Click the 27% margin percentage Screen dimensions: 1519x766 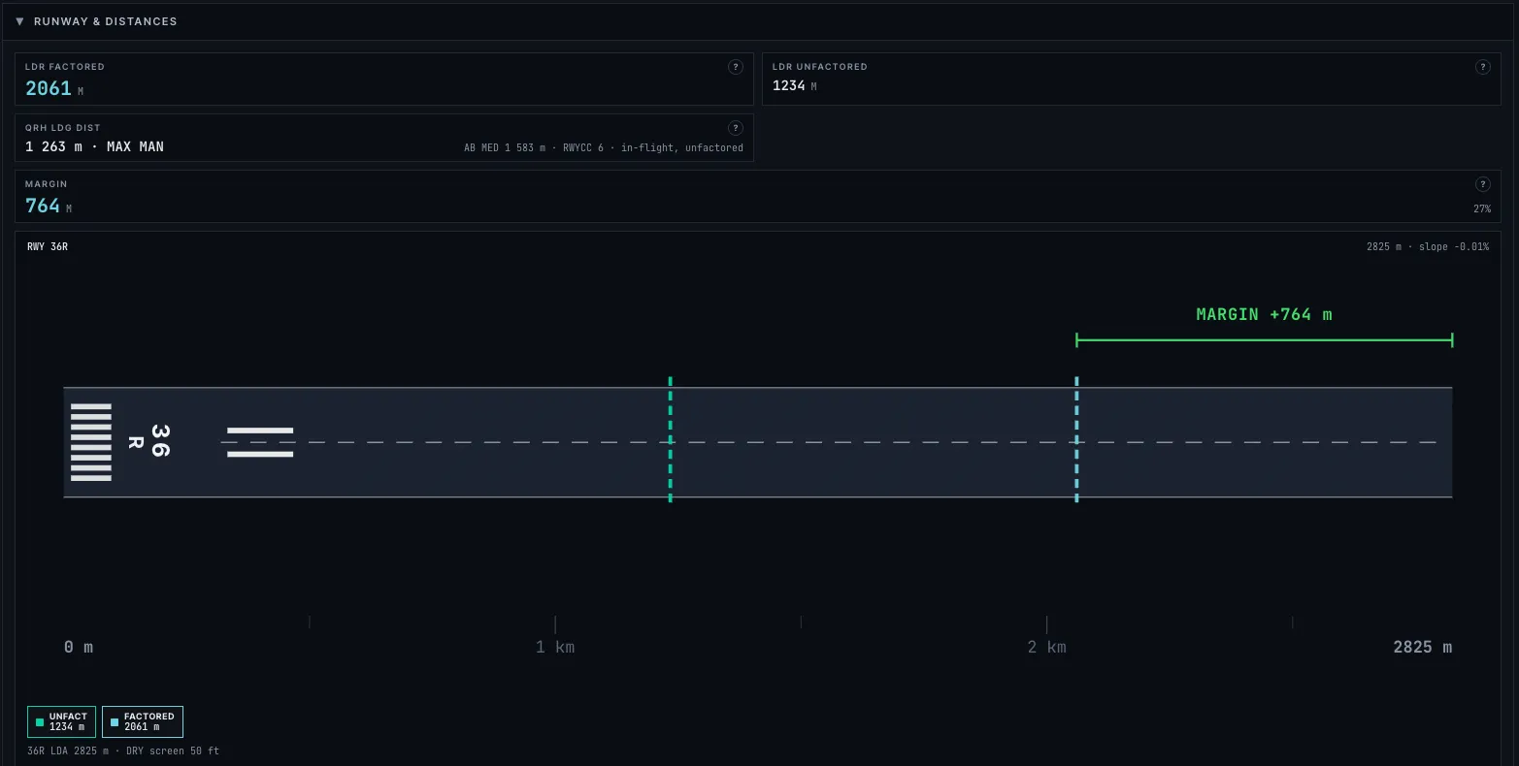pos(1482,208)
